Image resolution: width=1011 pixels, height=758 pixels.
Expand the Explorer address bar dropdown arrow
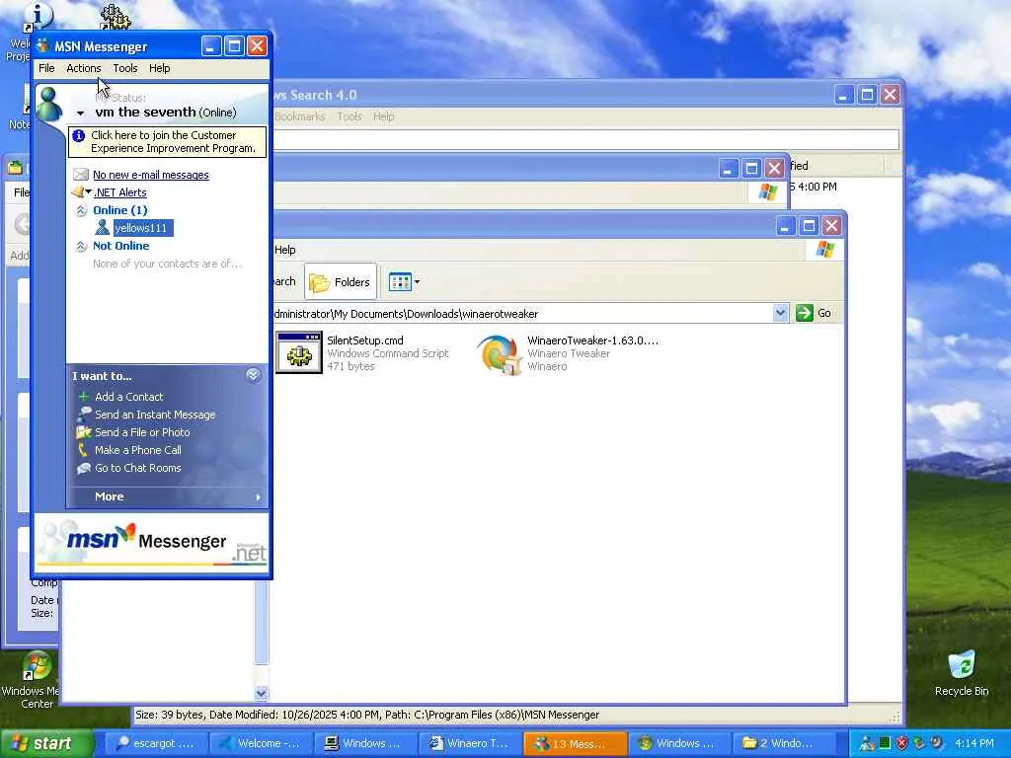(780, 313)
